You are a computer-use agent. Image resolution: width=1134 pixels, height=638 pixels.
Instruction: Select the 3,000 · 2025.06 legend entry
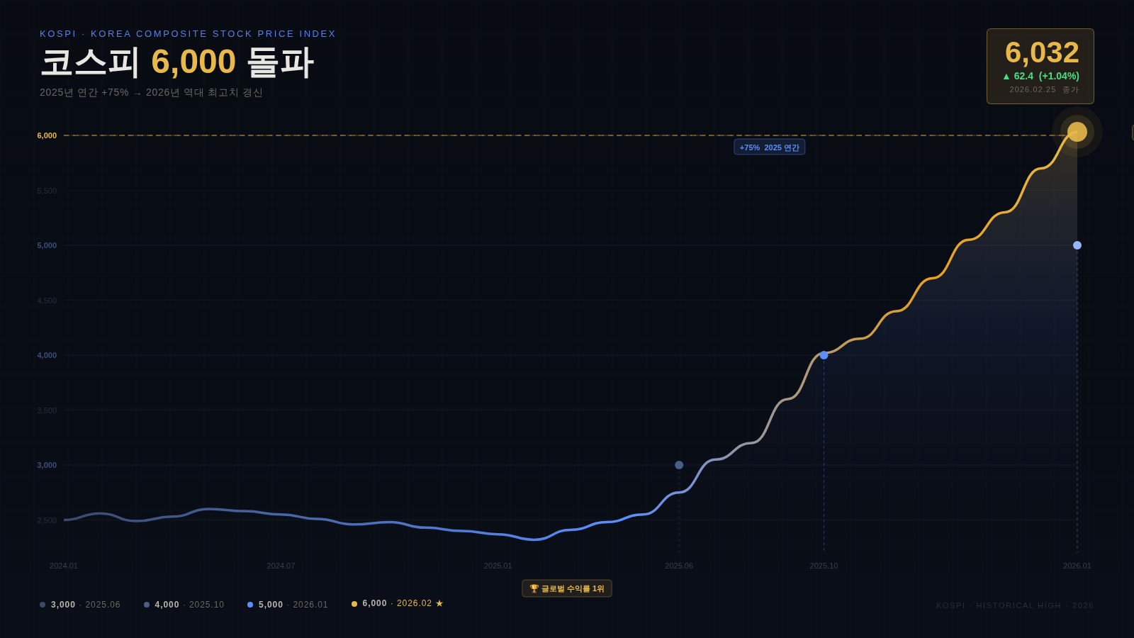click(80, 605)
